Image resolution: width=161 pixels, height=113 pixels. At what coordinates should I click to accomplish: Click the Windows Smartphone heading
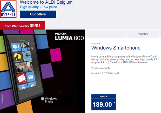(116, 48)
